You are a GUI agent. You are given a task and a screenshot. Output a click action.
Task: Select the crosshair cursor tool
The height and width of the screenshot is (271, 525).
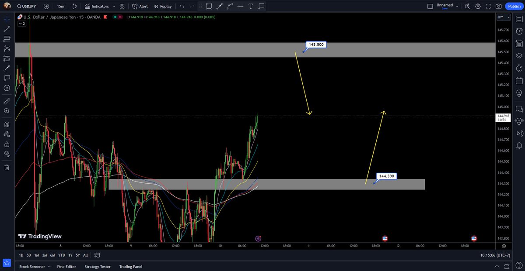pos(7,19)
